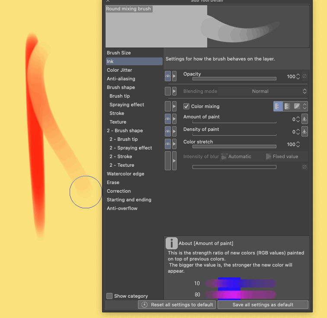Image resolution: width=327 pixels, height=318 pixels.
Task: Open the Brush Size category
Action: 134,53
